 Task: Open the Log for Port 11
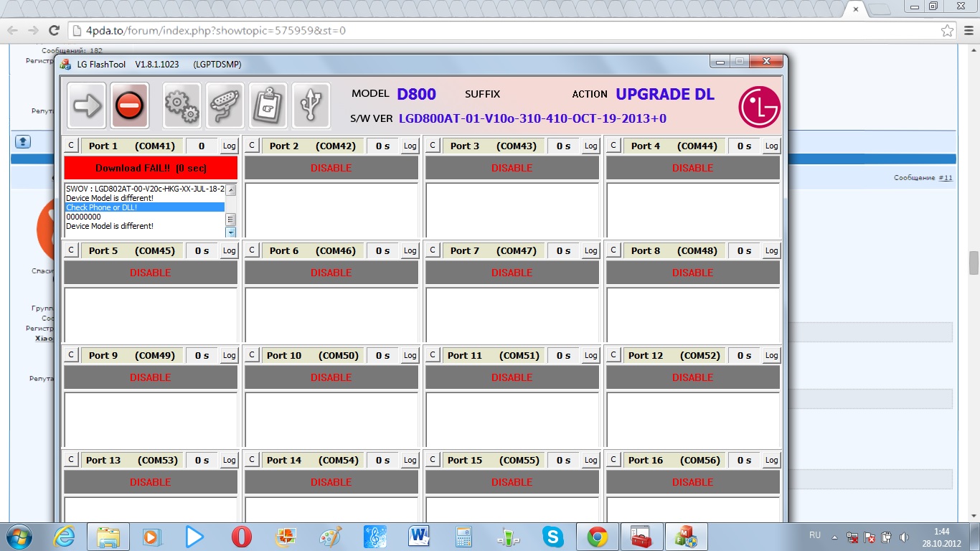pyautogui.click(x=590, y=355)
